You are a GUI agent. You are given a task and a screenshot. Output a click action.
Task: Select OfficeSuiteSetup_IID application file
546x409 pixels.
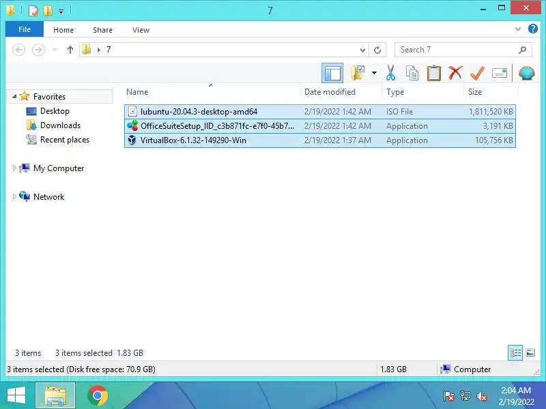[319, 126]
